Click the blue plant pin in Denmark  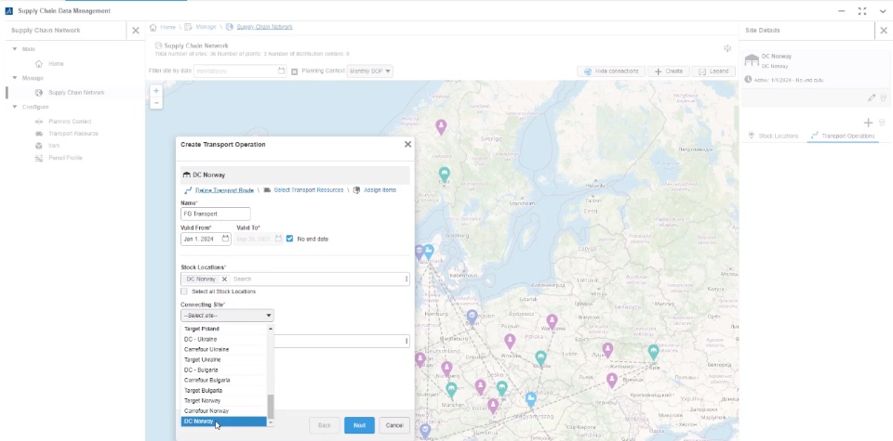tap(428, 252)
